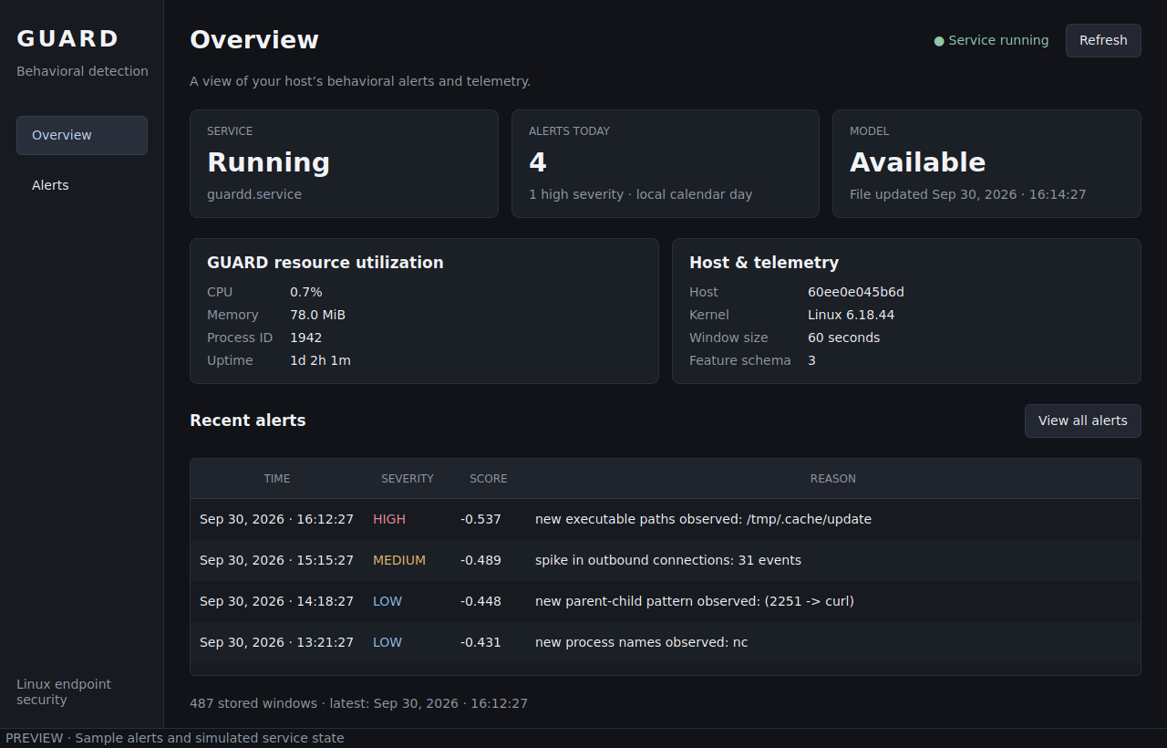
Task: Click the SCORE column header
Action: click(489, 479)
